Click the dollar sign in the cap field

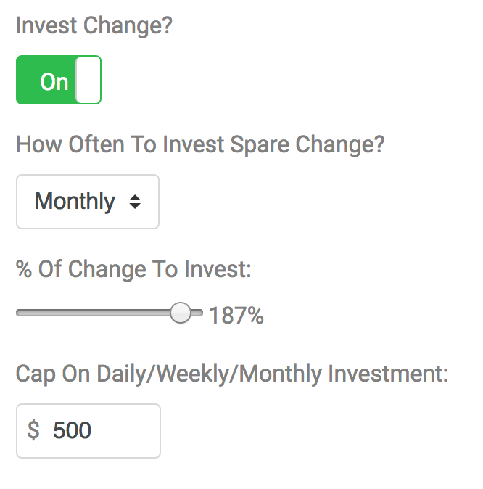pos(33,430)
